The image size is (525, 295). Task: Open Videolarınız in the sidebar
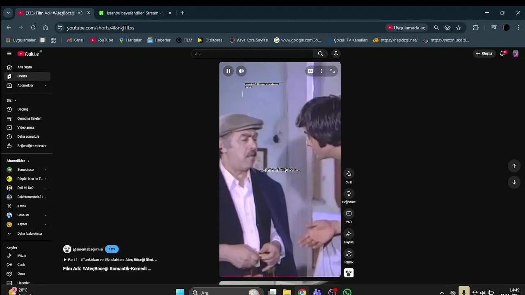coord(27,127)
